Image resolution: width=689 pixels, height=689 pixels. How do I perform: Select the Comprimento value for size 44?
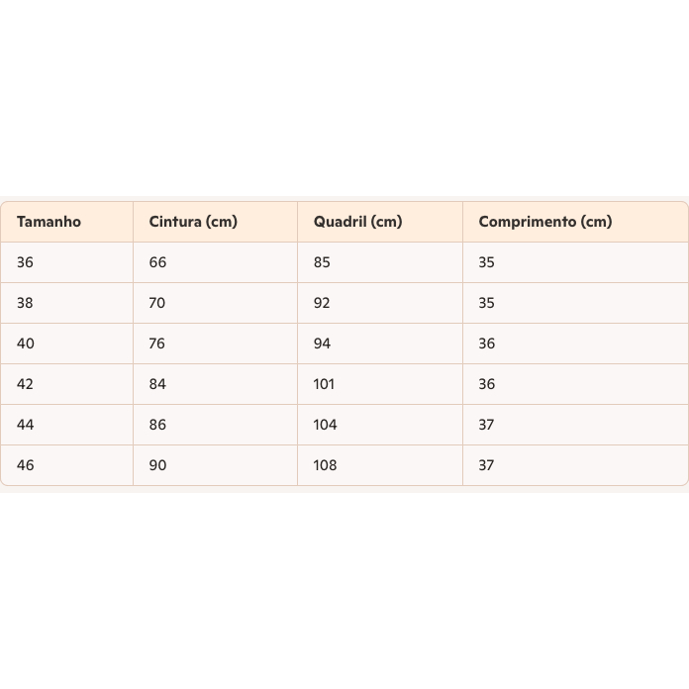(x=487, y=425)
